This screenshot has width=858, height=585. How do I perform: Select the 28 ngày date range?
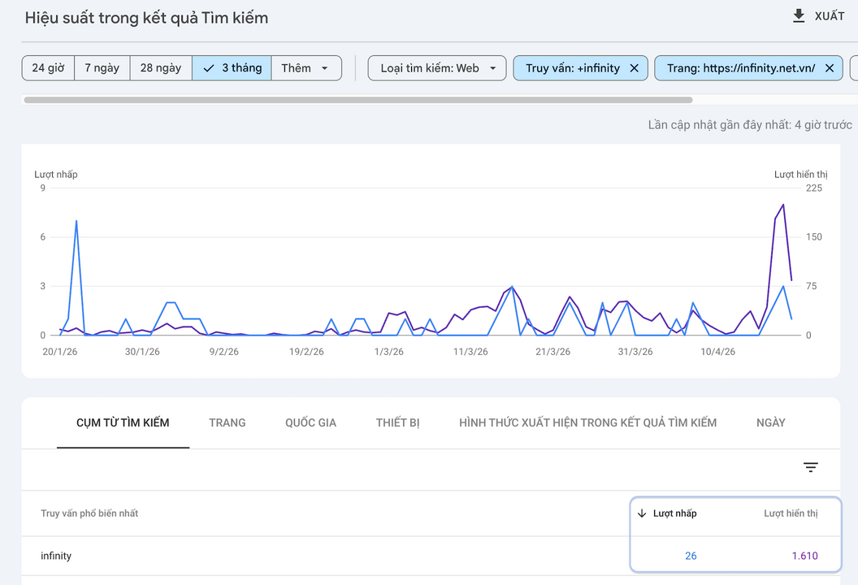click(x=160, y=68)
